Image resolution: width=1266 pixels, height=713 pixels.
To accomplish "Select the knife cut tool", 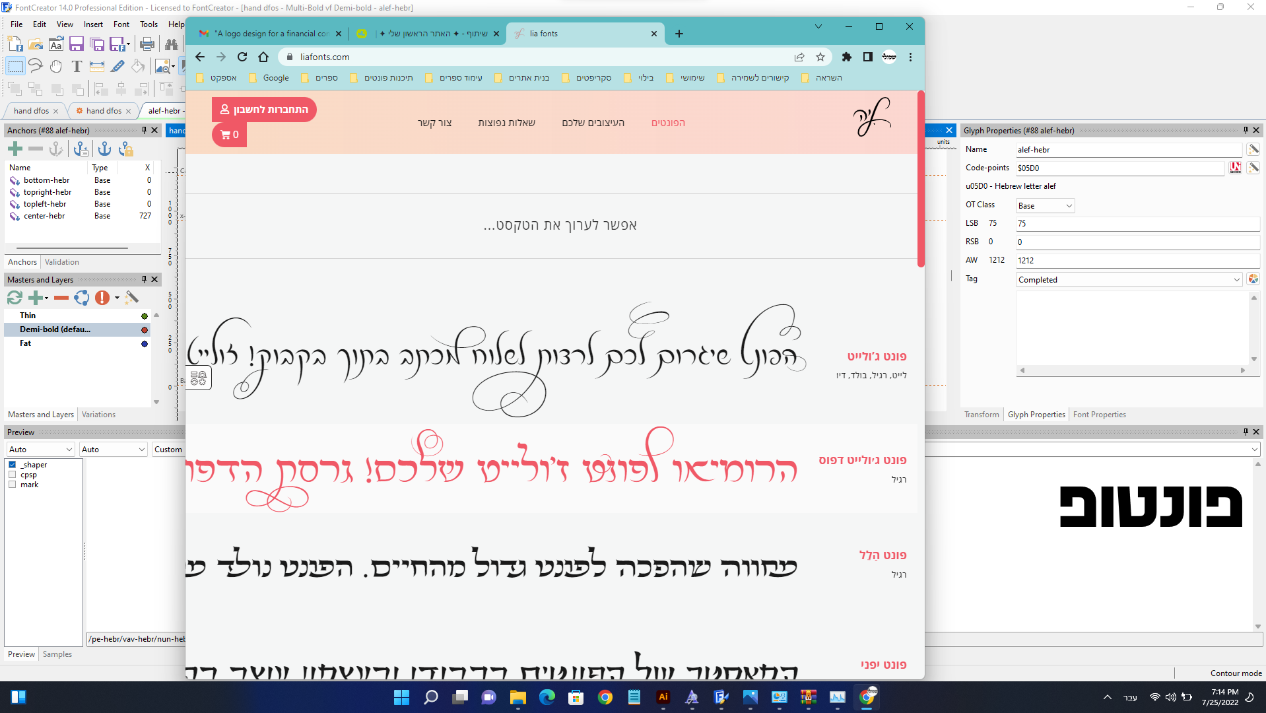I will (117, 66).
